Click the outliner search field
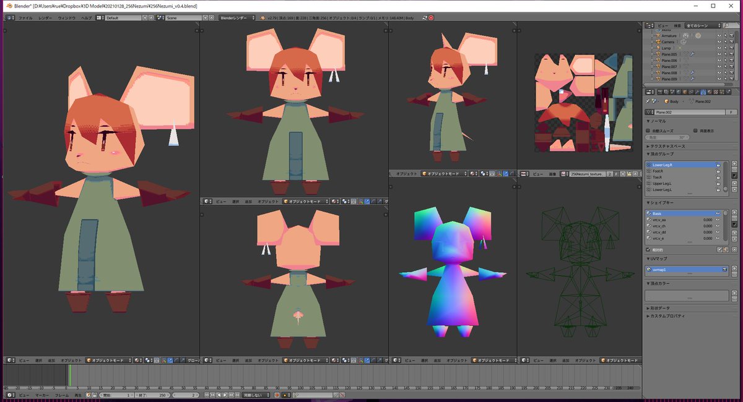Viewport: 743px width, 402px height. pyautogui.click(x=731, y=25)
